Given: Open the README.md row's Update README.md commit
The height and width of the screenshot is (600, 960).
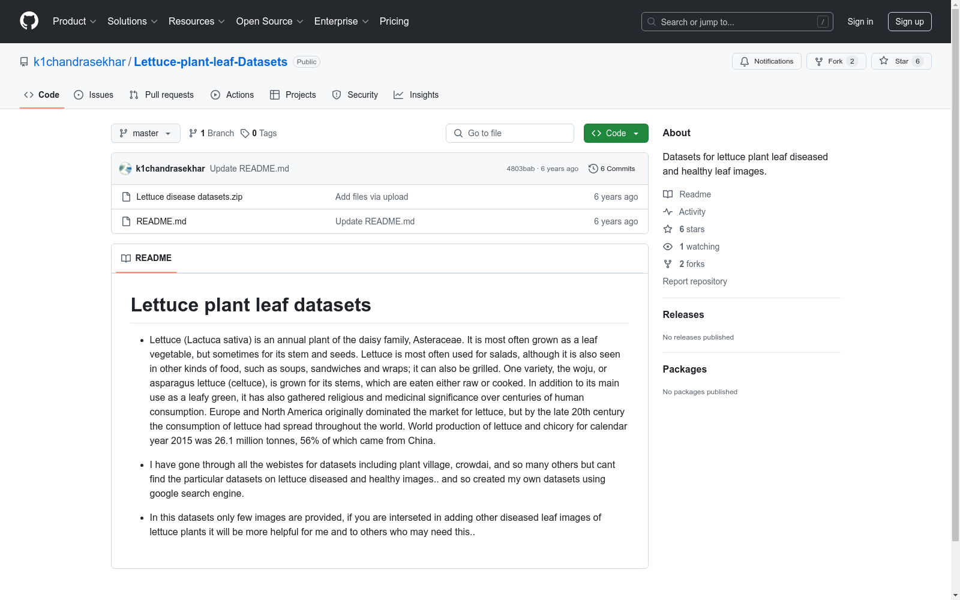Looking at the screenshot, I should click(x=375, y=221).
